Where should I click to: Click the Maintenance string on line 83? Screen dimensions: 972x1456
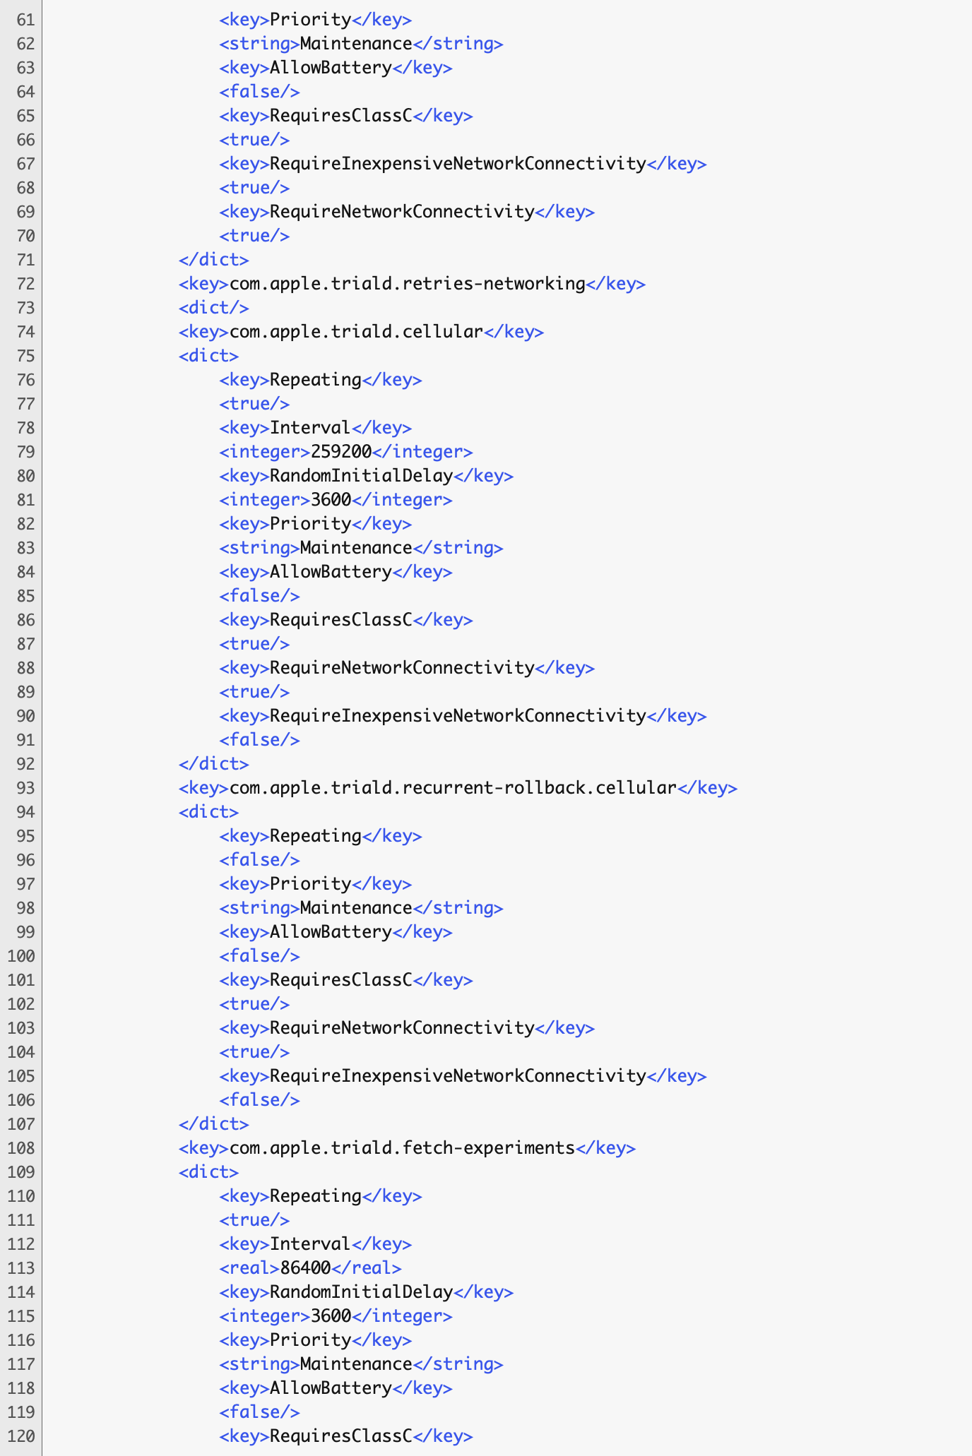[x=357, y=548]
